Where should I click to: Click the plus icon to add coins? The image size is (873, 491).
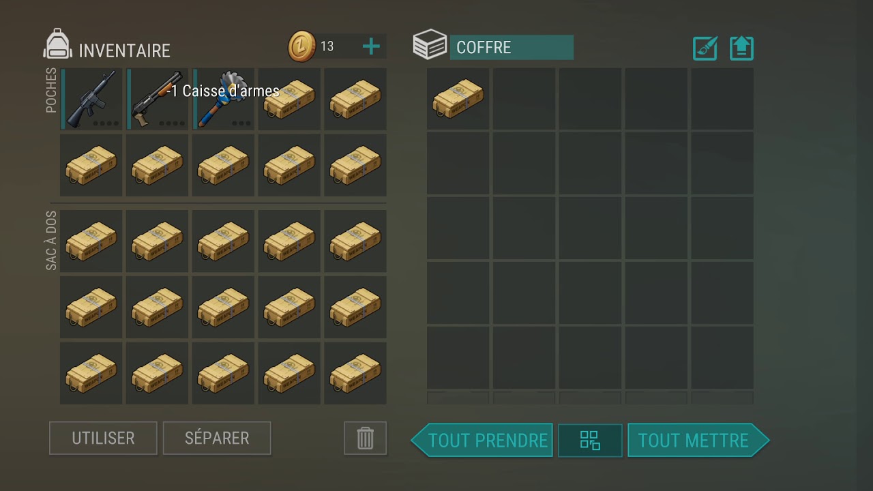click(371, 46)
